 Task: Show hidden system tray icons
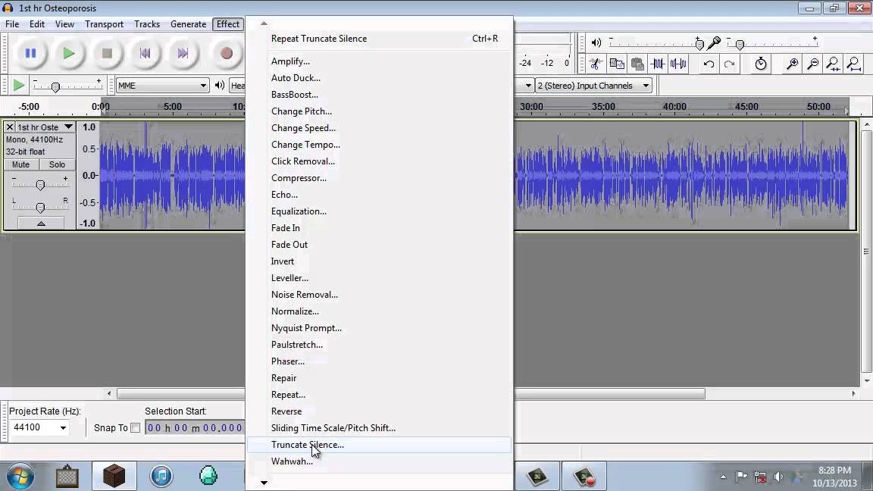tap(723, 477)
